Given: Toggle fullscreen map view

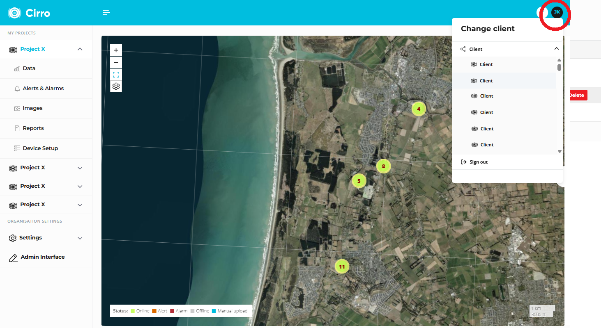Looking at the screenshot, I should click(x=116, y=75).
